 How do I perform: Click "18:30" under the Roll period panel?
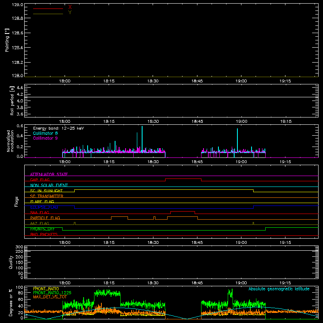tap(153, 122)
